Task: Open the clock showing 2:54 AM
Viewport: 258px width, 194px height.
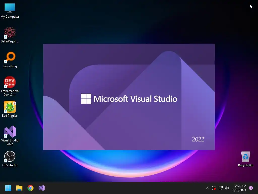Action: (239, 188)
